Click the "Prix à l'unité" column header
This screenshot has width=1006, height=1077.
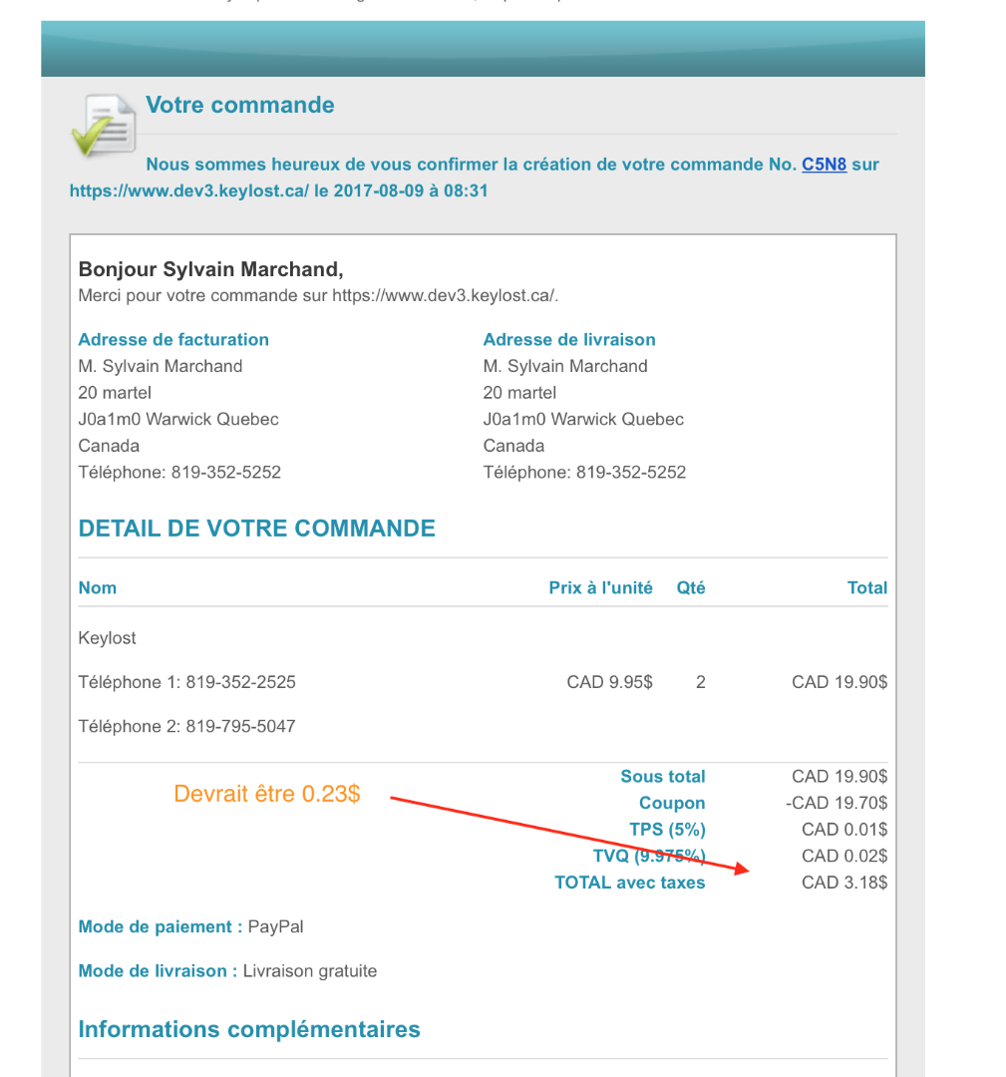[600, 588]
